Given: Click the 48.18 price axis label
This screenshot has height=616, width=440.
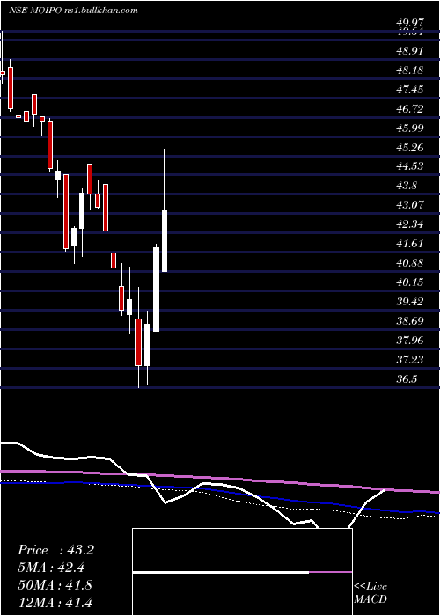Looking at the screenshot, I should [x=410, y=70].
